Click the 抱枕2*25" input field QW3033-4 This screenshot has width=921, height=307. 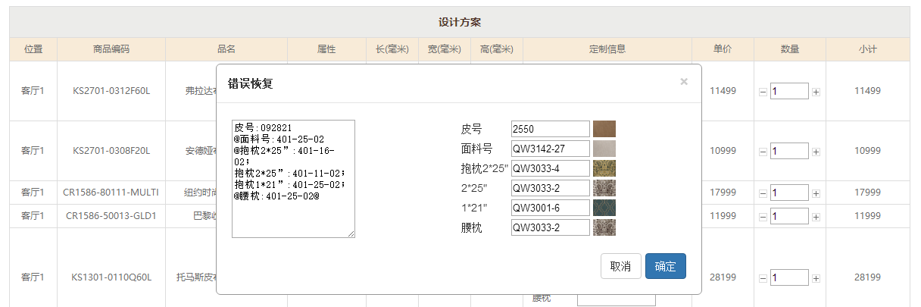(x=550, y=168)
